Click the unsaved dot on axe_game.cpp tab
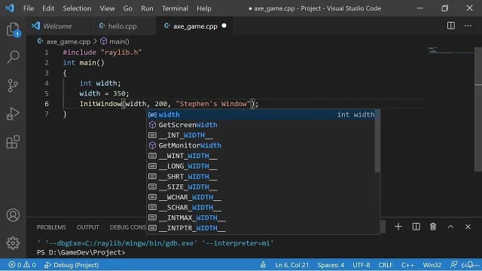 224,26
